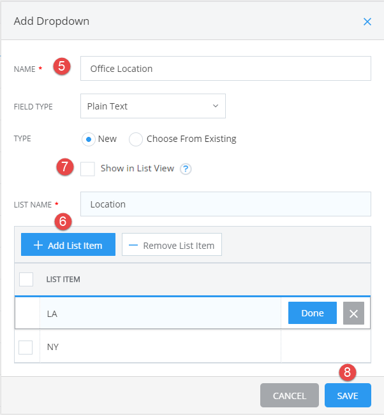Save the new dropdown
The image size is (384, 415).
[x=348, y=395]
